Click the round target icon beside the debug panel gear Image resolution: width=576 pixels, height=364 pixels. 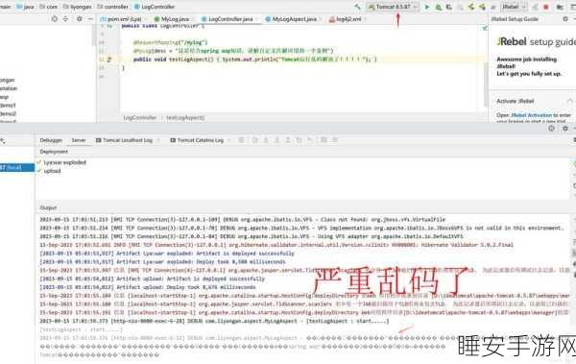click(x=551, y=128)
